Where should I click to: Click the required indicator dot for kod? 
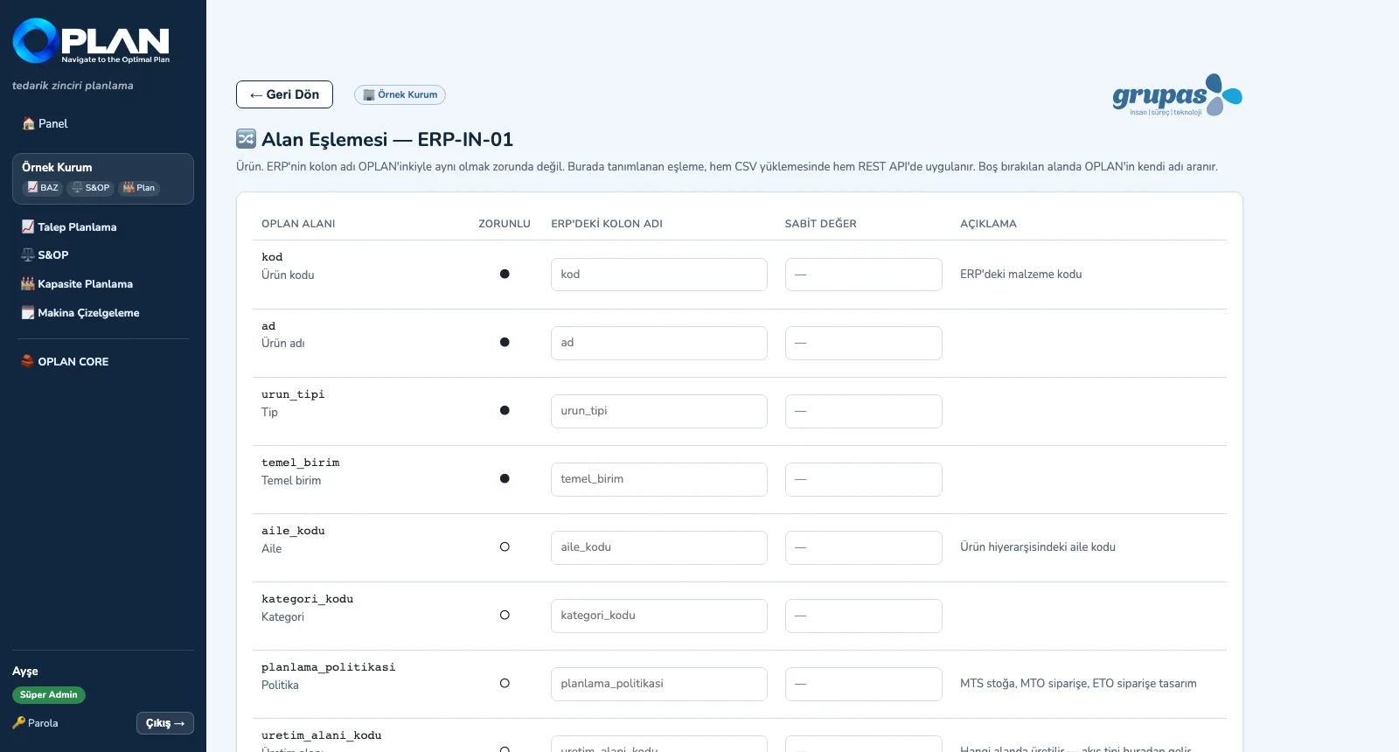(x=505, y=274)
